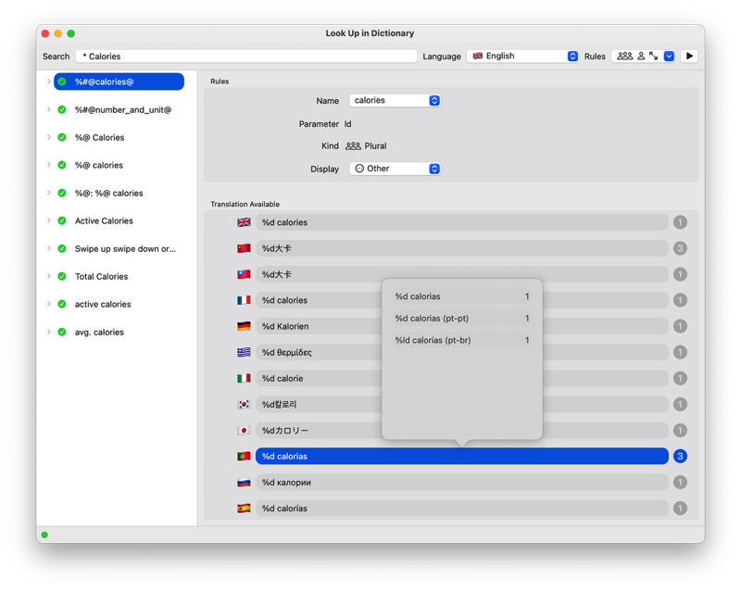The height and width of the screenshot is (591, 741).
Task: Click the resize arrows rule icon
Action: tap(654, 57)
